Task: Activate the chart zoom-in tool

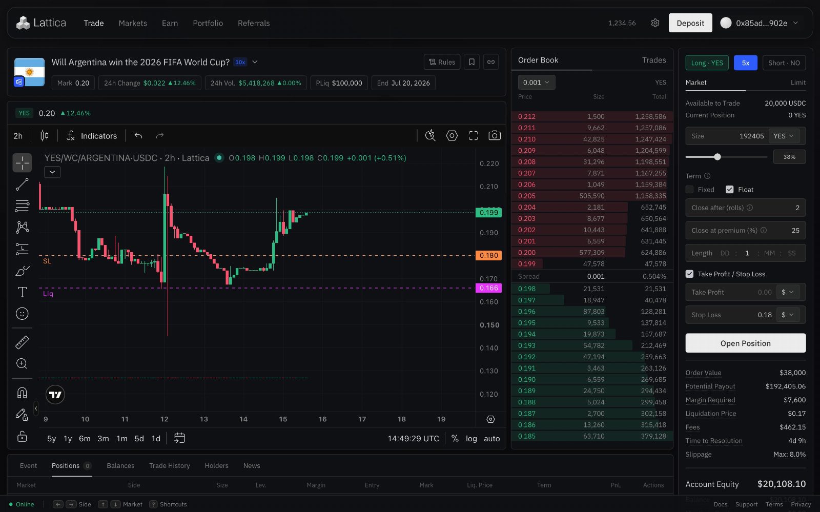Action: tap(22, 363)
